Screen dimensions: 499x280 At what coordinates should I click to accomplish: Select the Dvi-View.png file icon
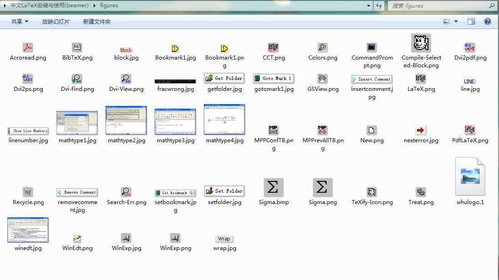click(126, 79)
